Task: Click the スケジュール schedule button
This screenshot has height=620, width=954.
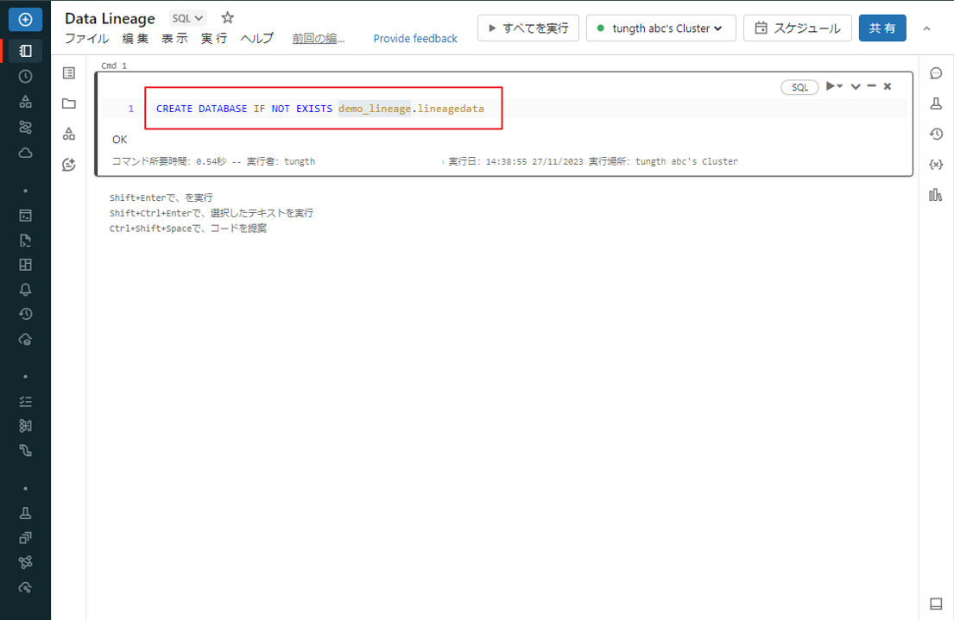Action: (x=797, y=28)
